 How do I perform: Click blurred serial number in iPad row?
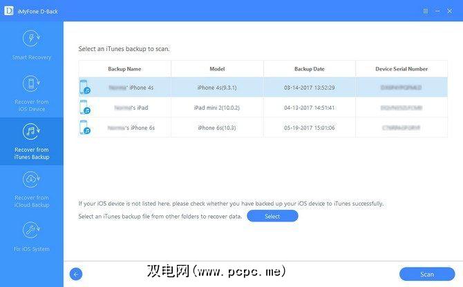(x=401, y=108)
